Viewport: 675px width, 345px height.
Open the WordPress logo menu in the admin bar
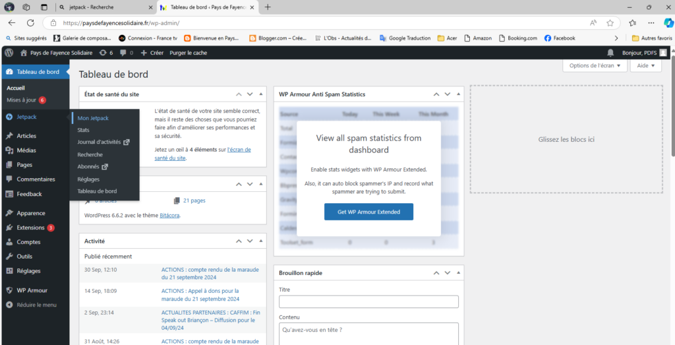pos(9,53)
